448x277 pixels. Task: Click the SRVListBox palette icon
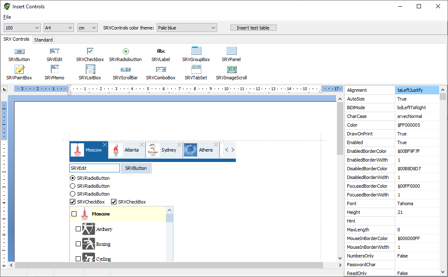click(x=90, y=69)
